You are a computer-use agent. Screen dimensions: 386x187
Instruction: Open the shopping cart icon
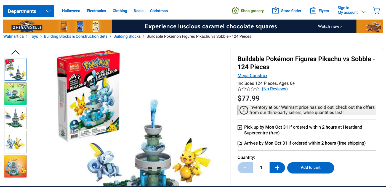click(x=376, y=11)
